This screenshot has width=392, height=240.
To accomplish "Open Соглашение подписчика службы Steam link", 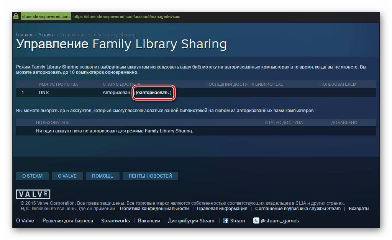I will (x=298, y=209).
